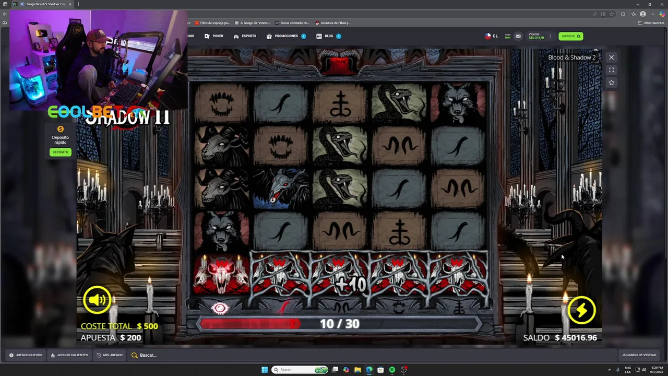The width and height of the screenshot is (668, 376).
Task: Open the Windows Start menu
Action: click(x=265, y=370)
